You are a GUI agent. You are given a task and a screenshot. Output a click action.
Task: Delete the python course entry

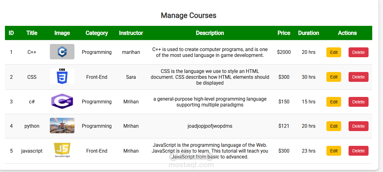[358, 126]
